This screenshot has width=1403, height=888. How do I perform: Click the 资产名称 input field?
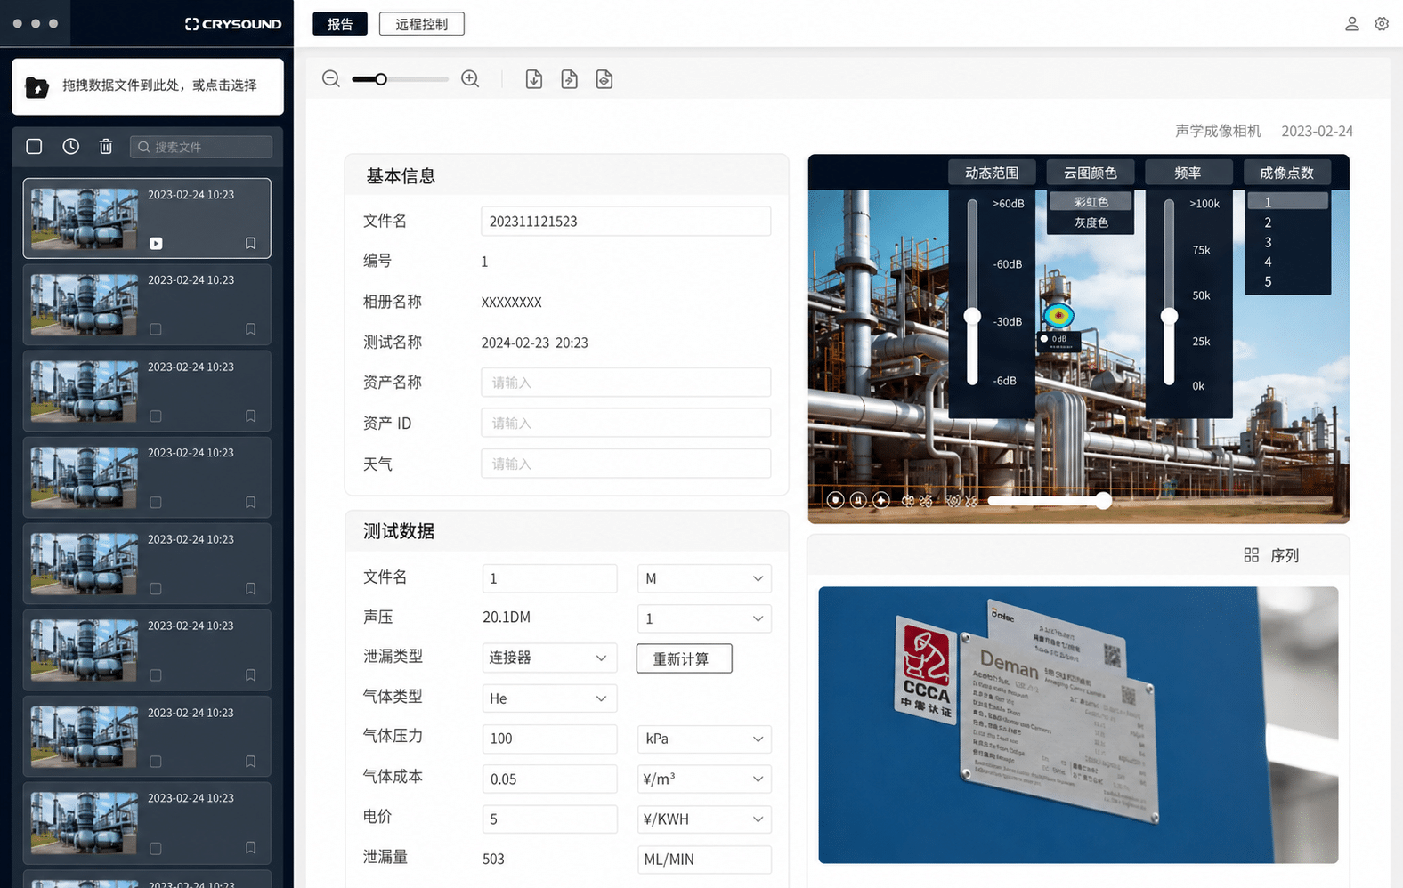click(x=626, y=383)
